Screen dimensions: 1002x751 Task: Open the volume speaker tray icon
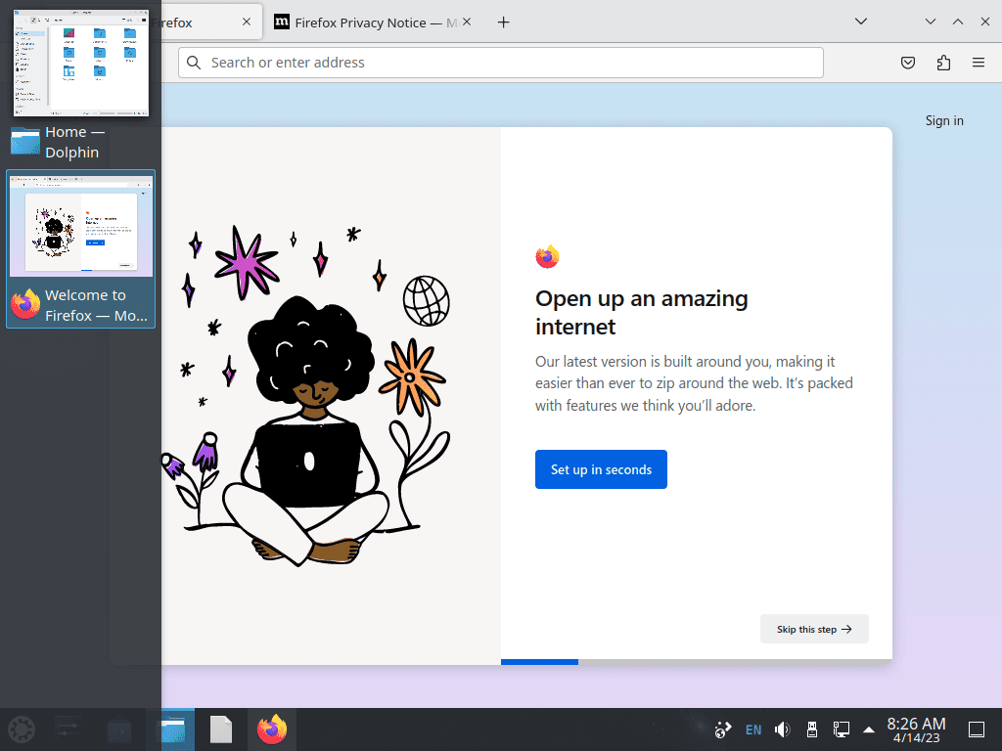click(782, 729)
